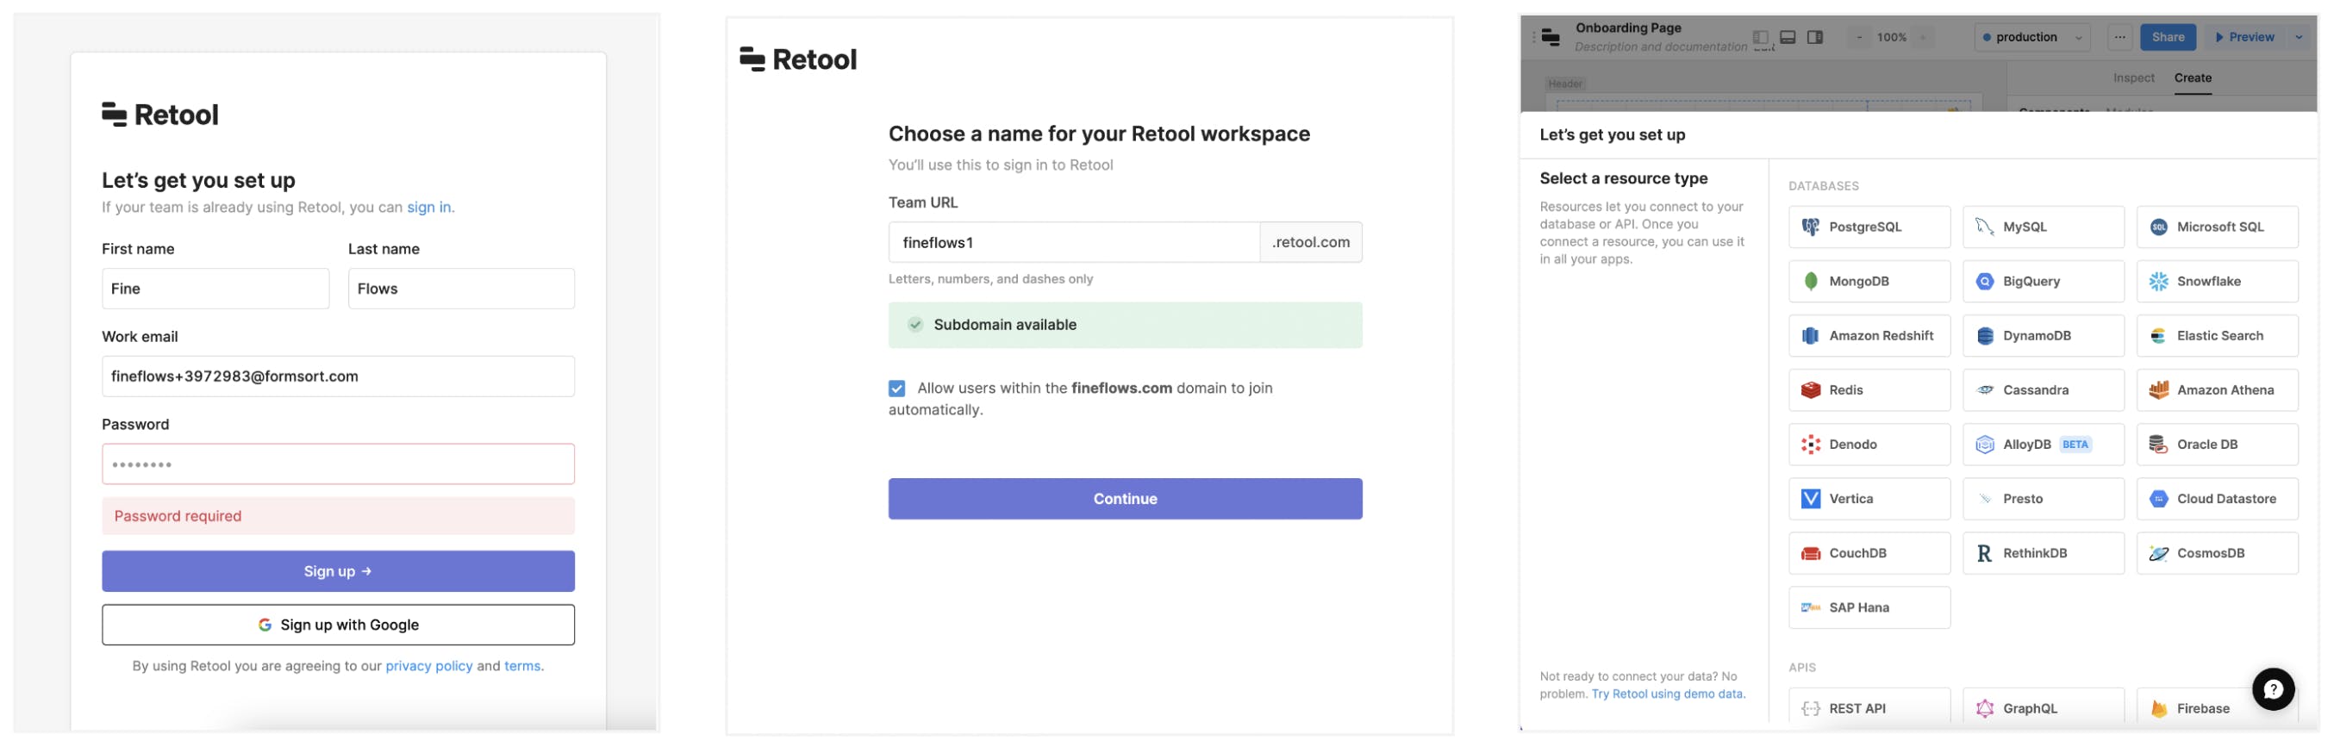Viewport: 2334px width, 753px height.
Task: Choose the MySQL database icon
Action: pyautogui.click(x=1983, y=227)
